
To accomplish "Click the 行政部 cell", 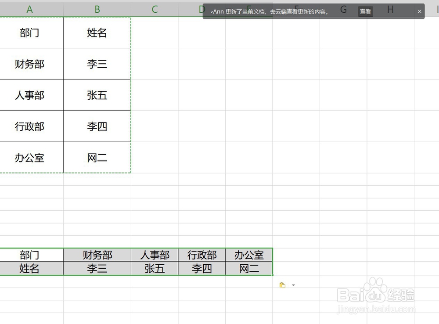I will [30, 126].
